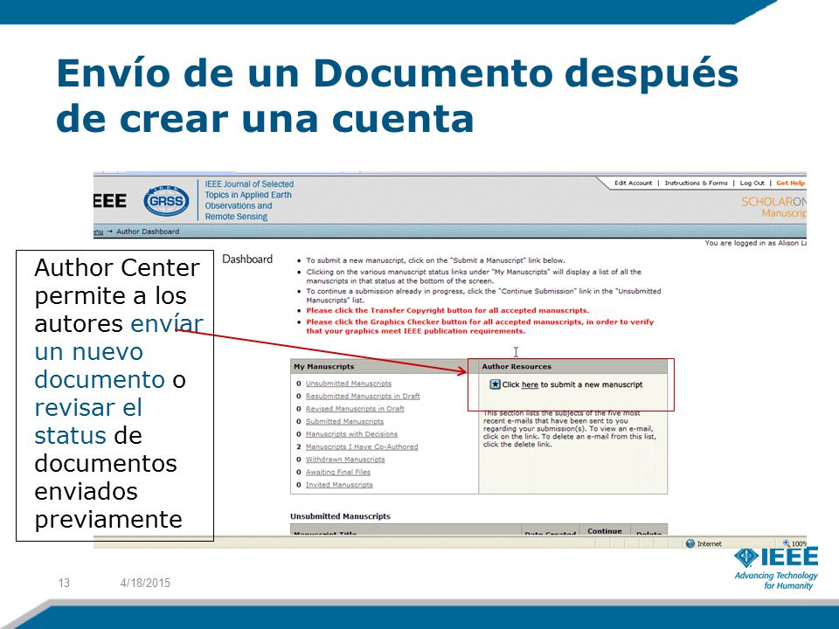Click the slide title 'Envío de un Documento'

click(x=397, y=95)
